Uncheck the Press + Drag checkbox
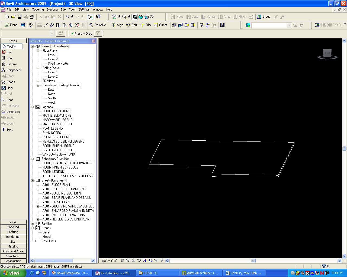This screenshot has width=347, height=277. point(72,34)
